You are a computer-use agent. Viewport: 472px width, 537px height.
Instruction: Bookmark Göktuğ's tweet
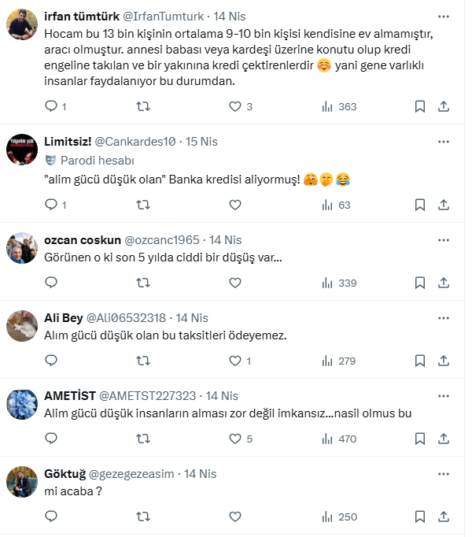pyautogui.click(x=420, y=517)
